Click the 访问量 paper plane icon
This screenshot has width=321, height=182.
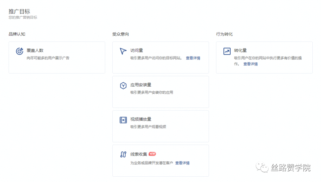pos(123,51)
